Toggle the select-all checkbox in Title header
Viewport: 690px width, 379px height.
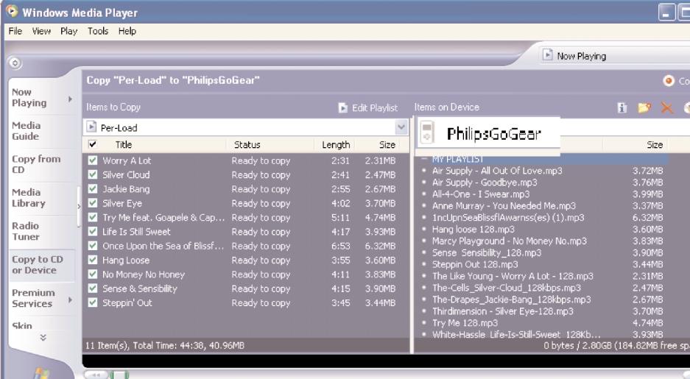pyautogui.click(x=92, y=144)
